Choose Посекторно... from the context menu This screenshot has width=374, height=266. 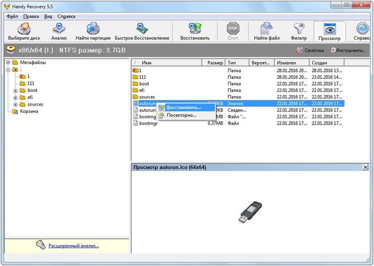[186, 115]
